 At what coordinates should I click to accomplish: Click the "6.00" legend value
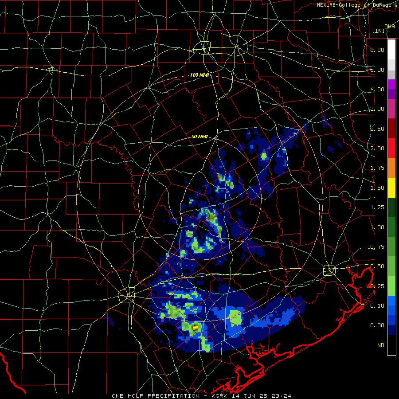377,70
